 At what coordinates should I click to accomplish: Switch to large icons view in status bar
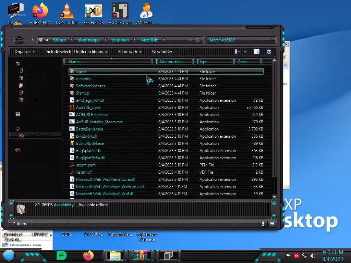272,224
